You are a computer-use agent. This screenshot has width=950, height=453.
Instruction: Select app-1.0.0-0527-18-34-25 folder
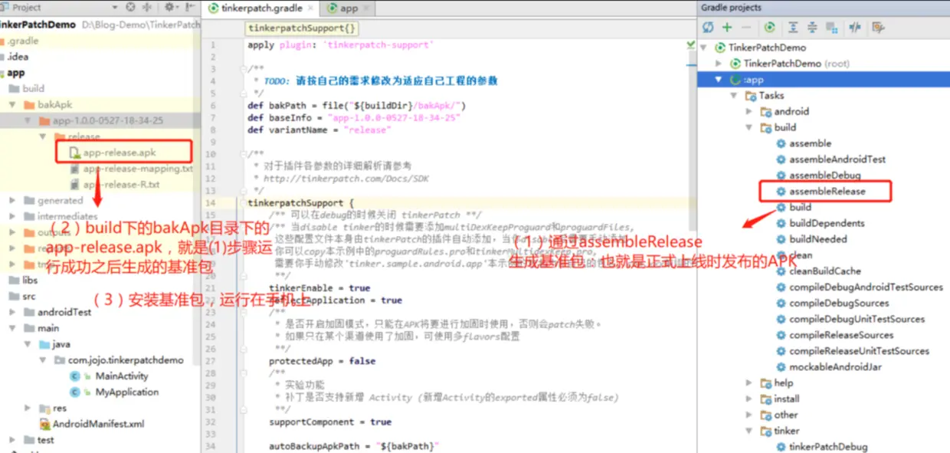100,120
